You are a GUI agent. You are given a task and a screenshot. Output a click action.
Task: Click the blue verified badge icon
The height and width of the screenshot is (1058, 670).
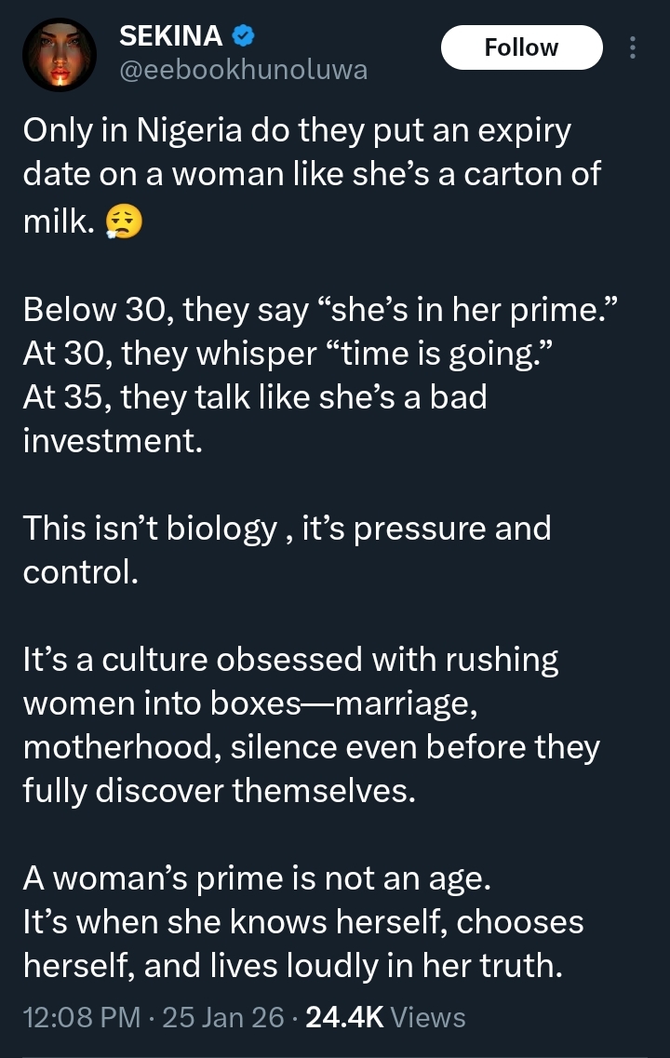(x=244, y=37)
